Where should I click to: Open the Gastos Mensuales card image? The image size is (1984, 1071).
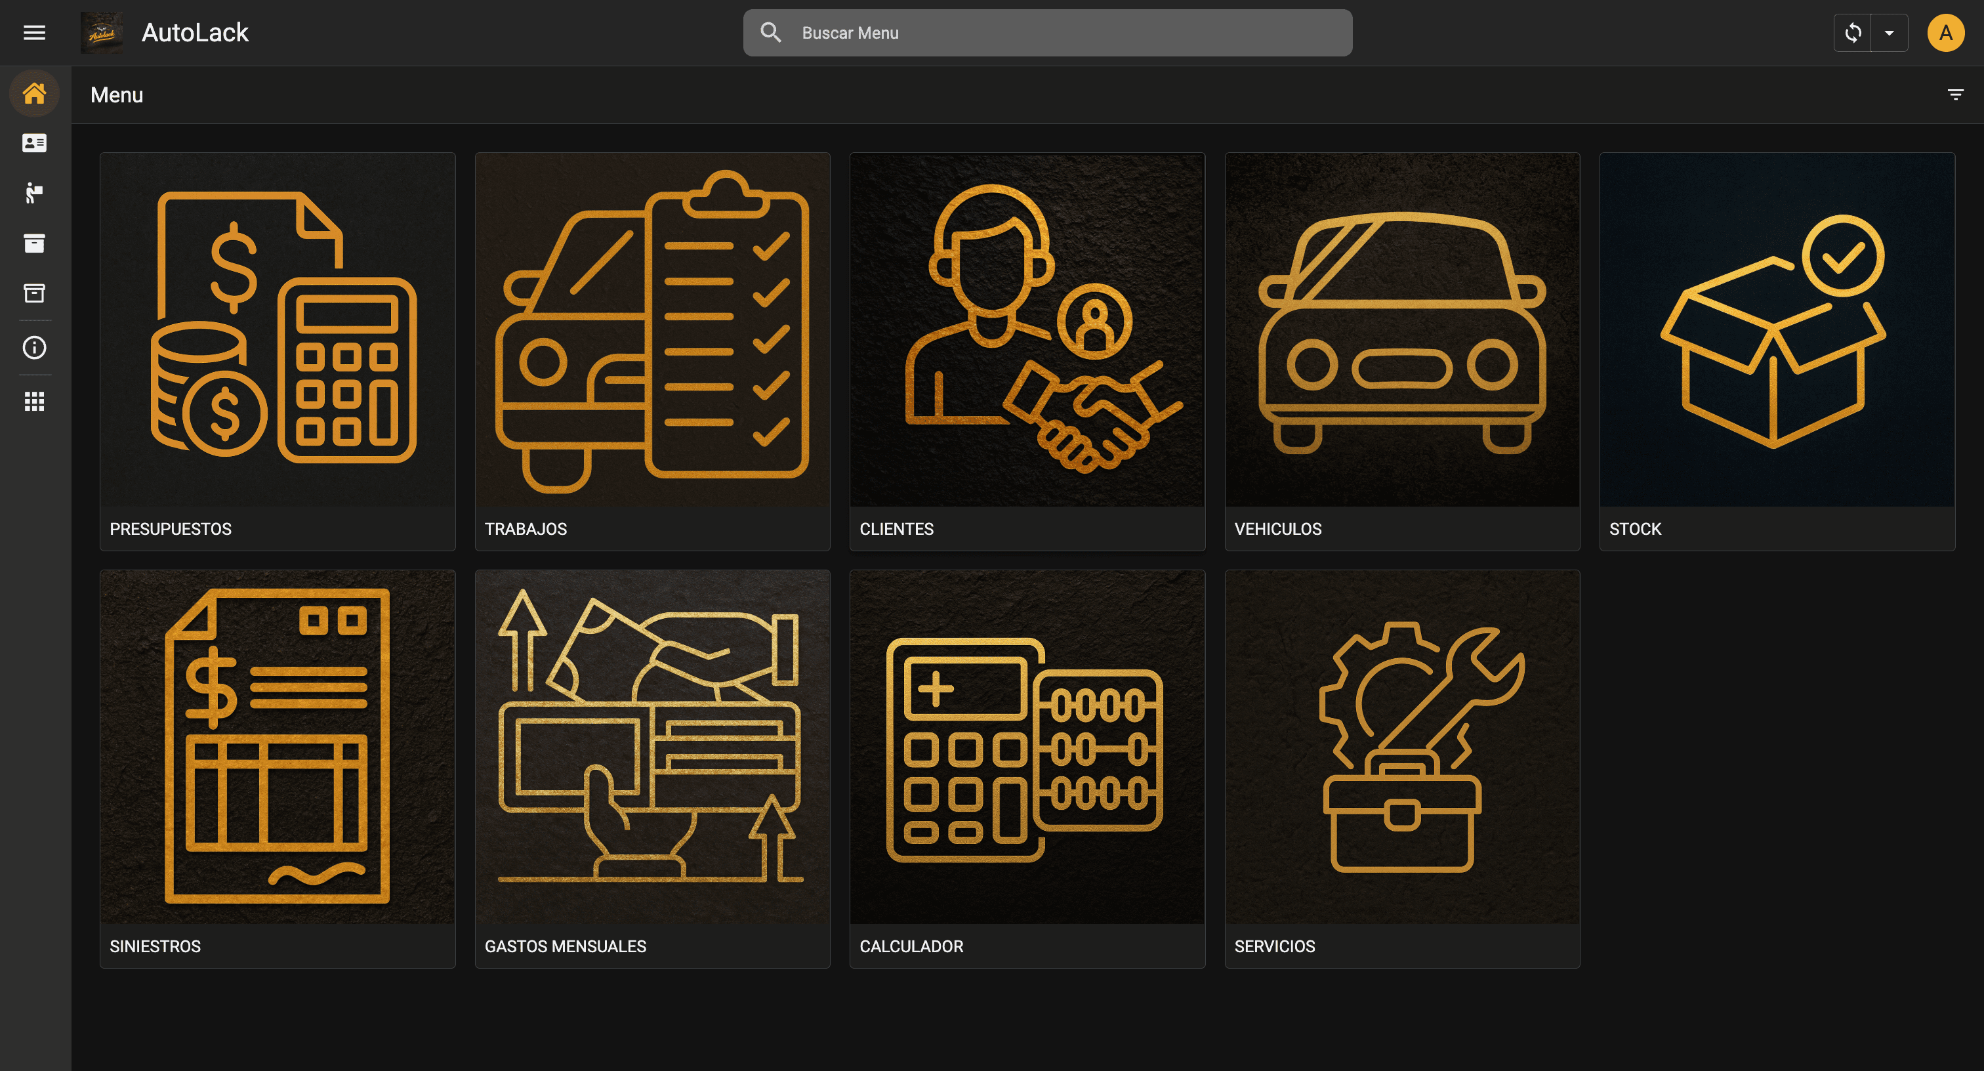pyautogui.click(x=652, y=747)
